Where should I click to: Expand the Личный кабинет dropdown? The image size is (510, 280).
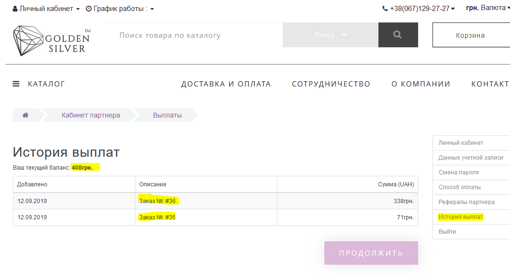46,9
